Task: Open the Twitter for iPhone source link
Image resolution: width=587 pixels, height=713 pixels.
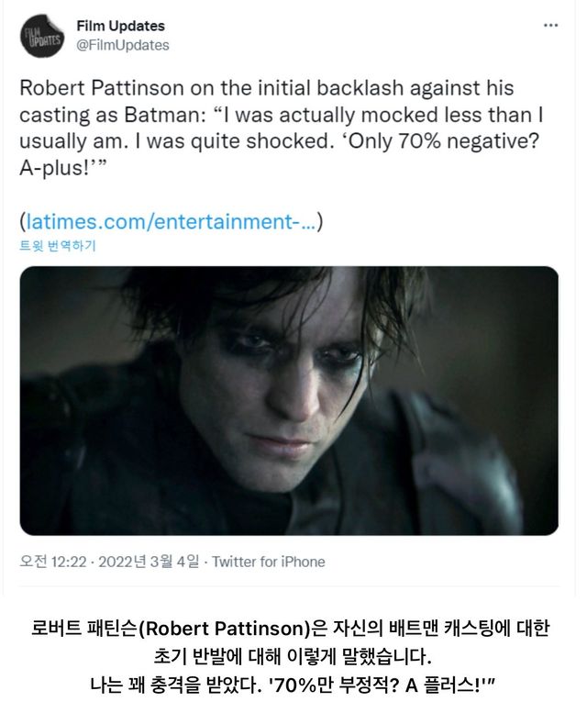Action: tap(269, 562)
